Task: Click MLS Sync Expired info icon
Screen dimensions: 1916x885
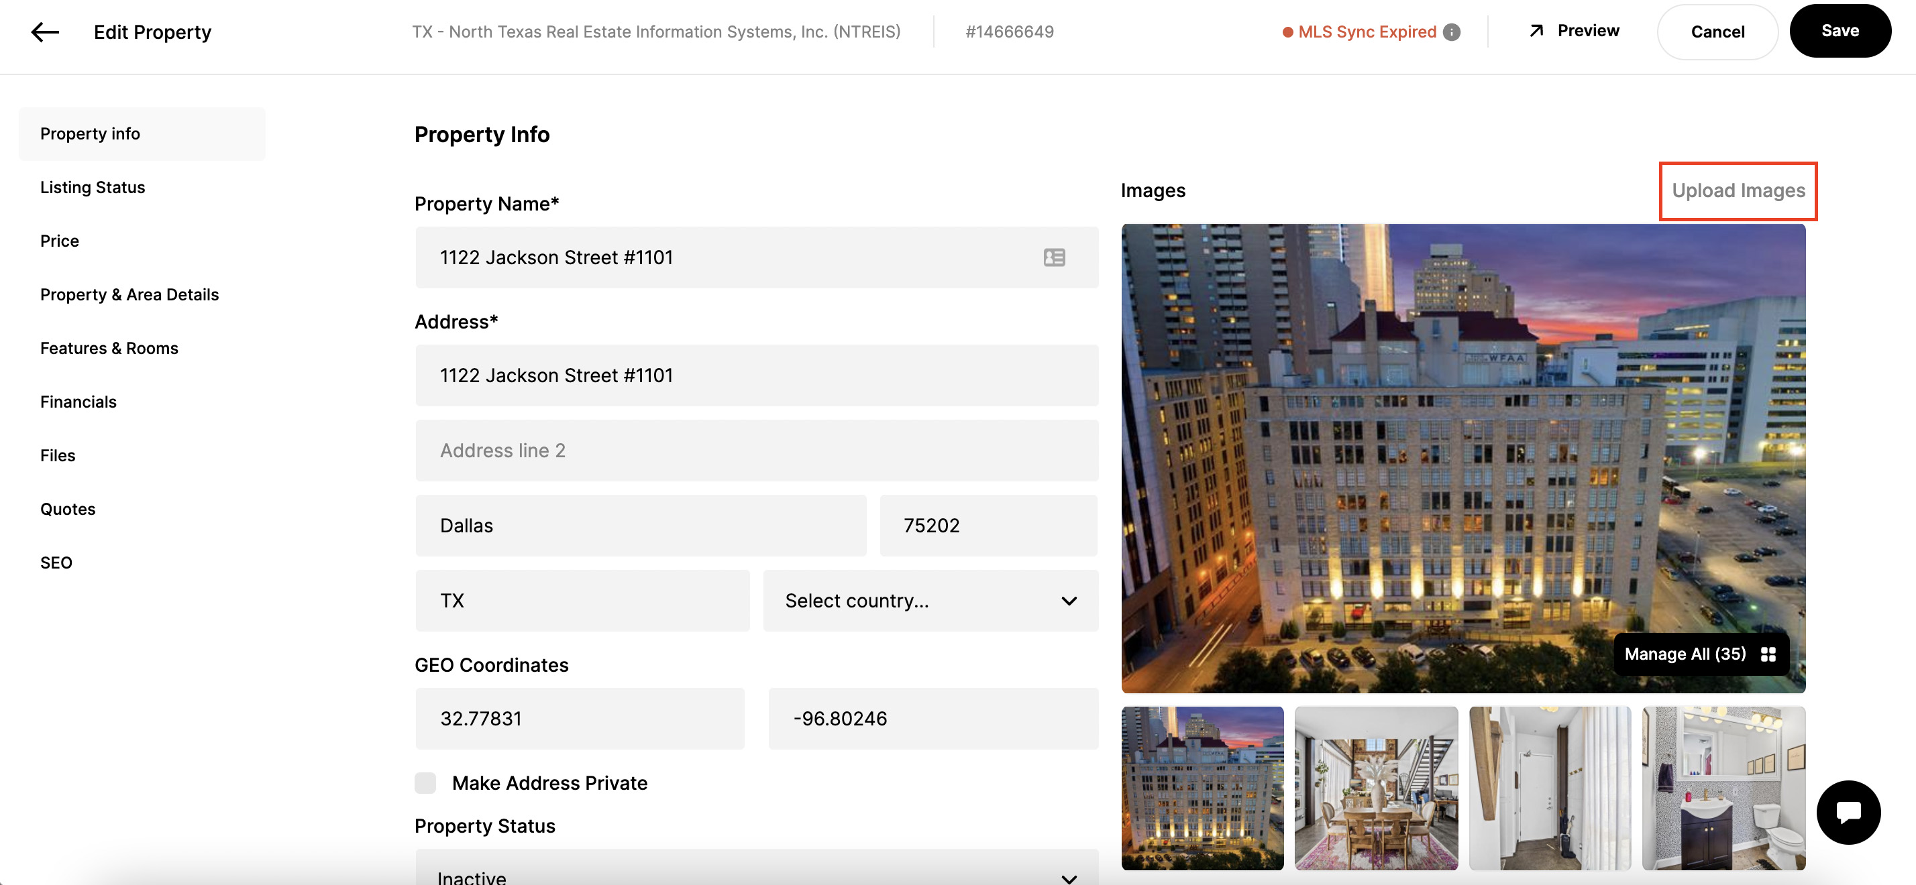Action: tap(1451, 32)
